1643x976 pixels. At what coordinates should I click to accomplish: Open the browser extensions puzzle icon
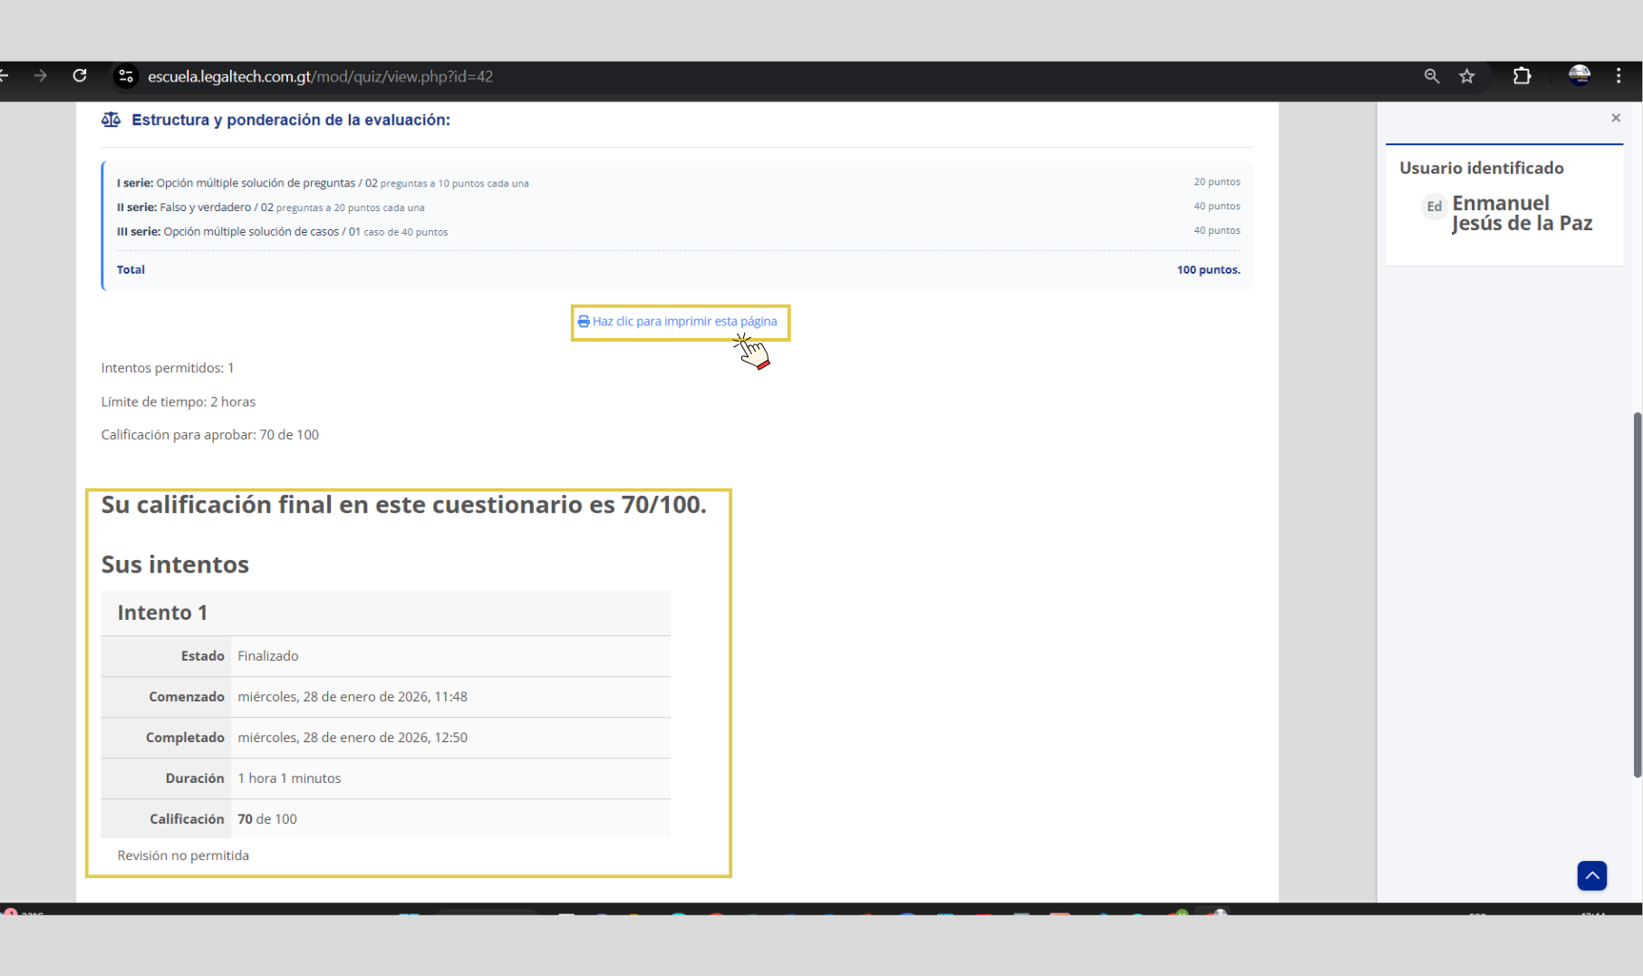pyautogui.click(x=1522, y=76)
